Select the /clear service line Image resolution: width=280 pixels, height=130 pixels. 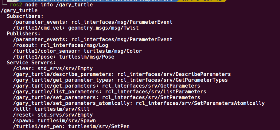(x=53, y=68)
